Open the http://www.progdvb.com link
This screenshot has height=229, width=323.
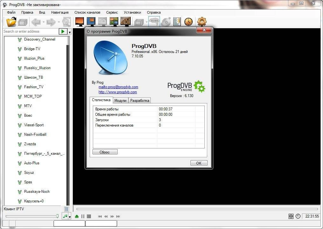coord(118,92)
